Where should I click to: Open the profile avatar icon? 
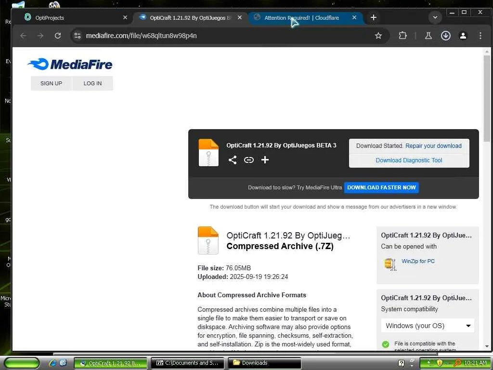(x=463, y=36)
